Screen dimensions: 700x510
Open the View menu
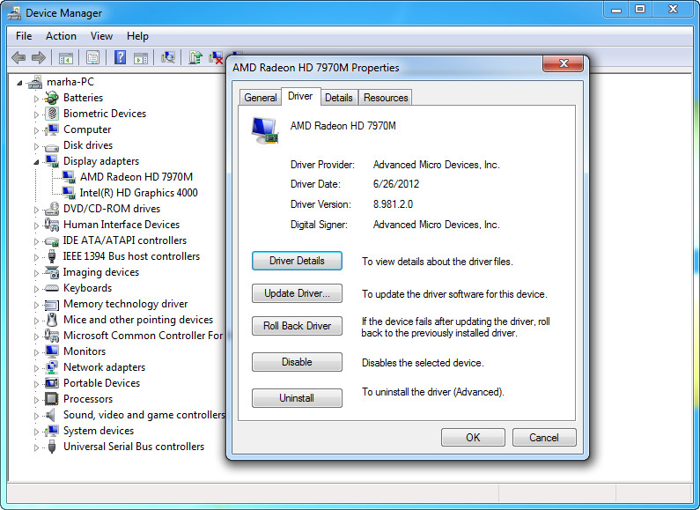click(x=101, y=36)
